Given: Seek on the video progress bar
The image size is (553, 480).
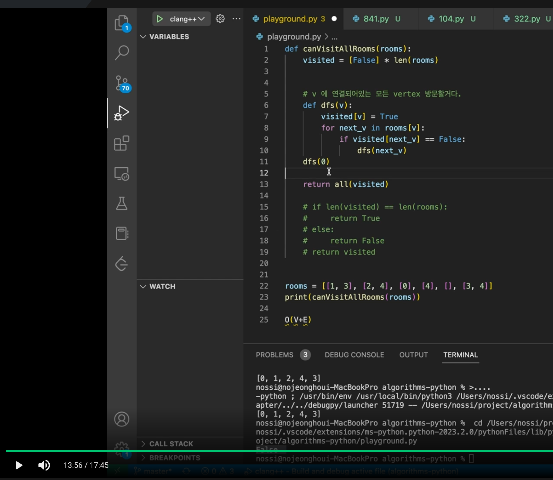Looking at the screenshot, I should pos(279,451).
